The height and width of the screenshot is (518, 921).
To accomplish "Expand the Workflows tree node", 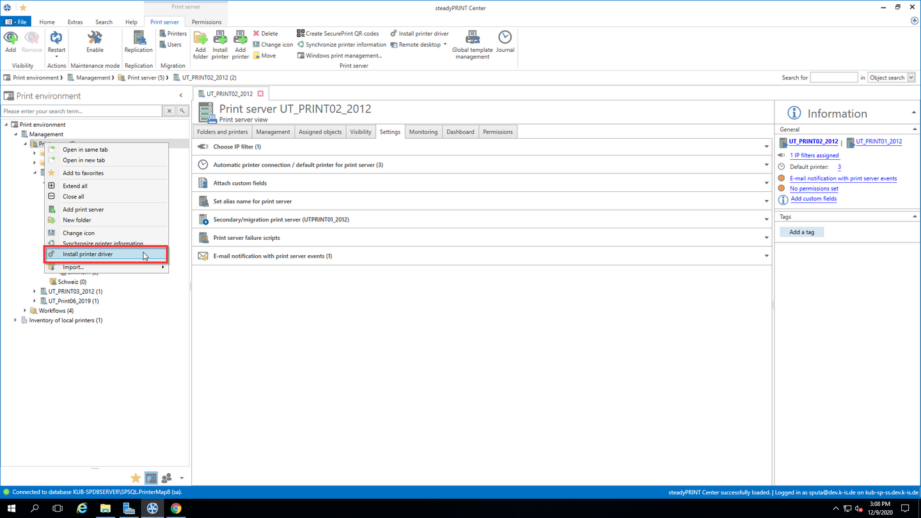I will click(25, 311).
